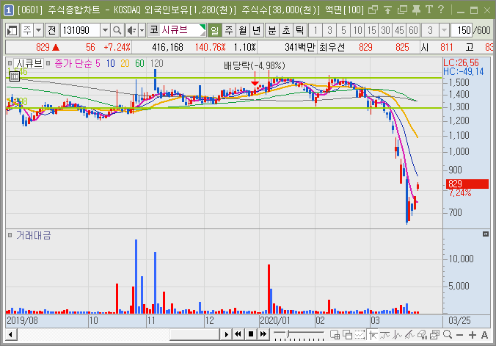This screenshot has height=346, width=496.
Task: Open the dropdown arrow next to 주 button
Action: (39, 30)
